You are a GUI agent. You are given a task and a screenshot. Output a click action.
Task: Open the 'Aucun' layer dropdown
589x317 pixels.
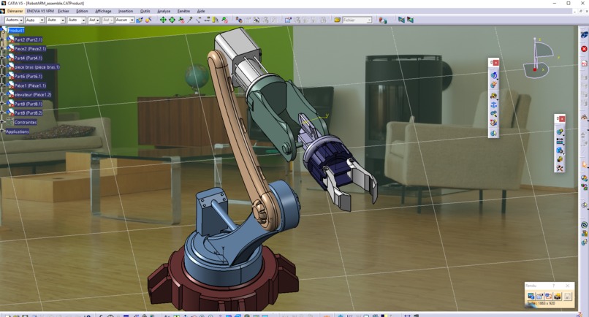(x=125, y=20)
